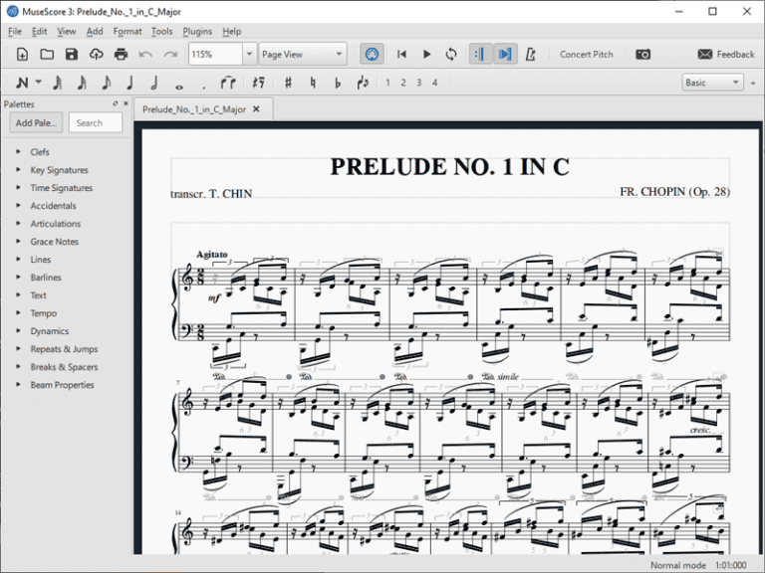Screen dimensions: 765x573
Task: Toggle tie between notes
Action: point(228,83)
